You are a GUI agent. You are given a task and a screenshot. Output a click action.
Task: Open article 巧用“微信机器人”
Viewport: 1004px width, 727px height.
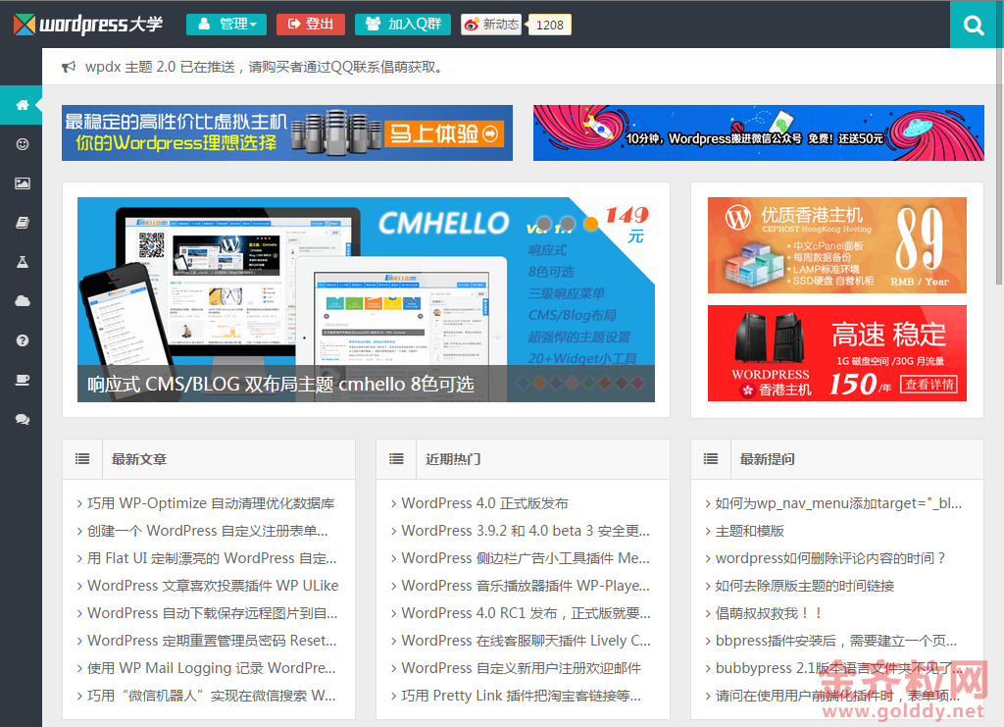point(212,697)
